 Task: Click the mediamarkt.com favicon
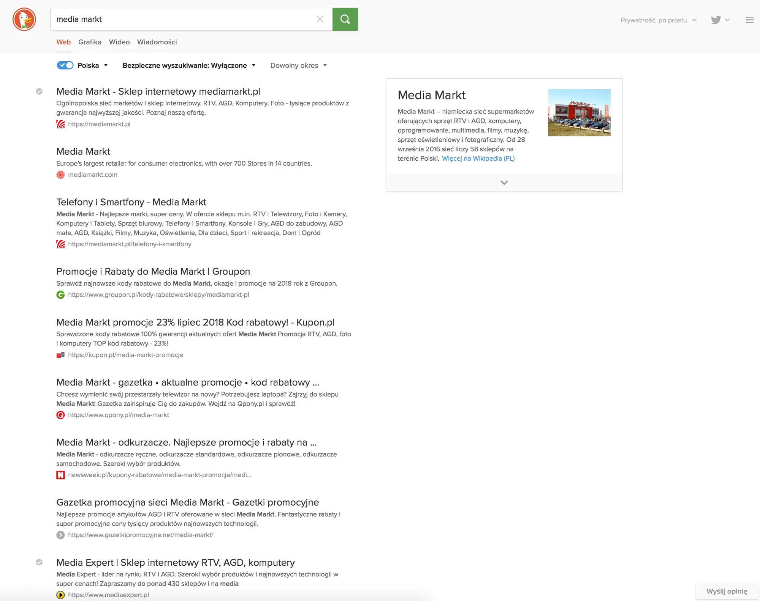coord(60,175)
